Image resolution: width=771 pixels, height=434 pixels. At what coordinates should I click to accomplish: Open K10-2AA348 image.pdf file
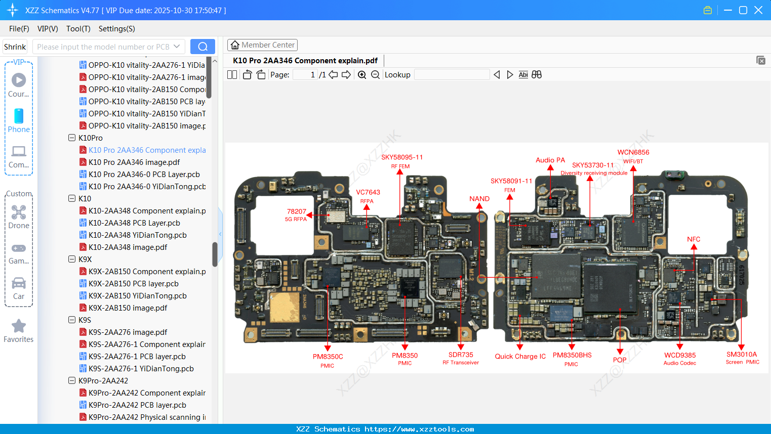128,247
